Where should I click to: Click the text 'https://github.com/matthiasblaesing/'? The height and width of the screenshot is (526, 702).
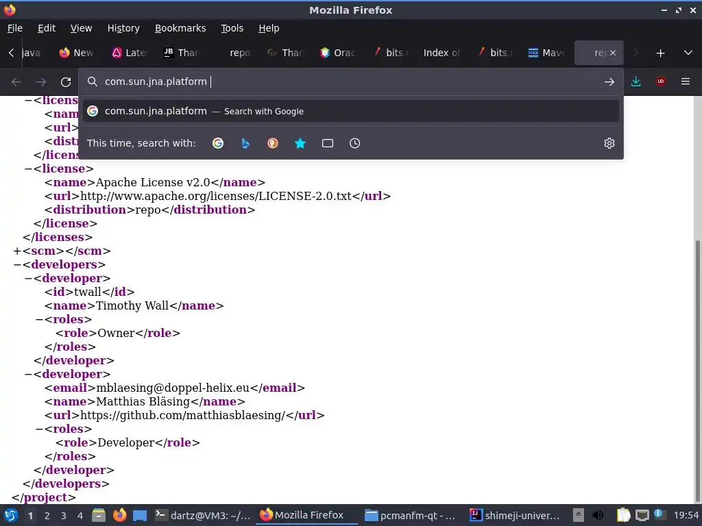coord(182,415)
